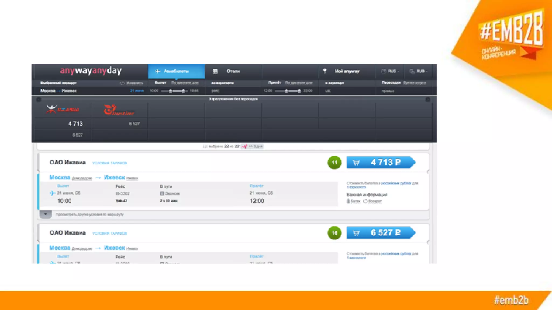Buy the ticket for 6 527 ₽
The width and height of the screenshot is (552, 310).
click(x=381, y=233)
